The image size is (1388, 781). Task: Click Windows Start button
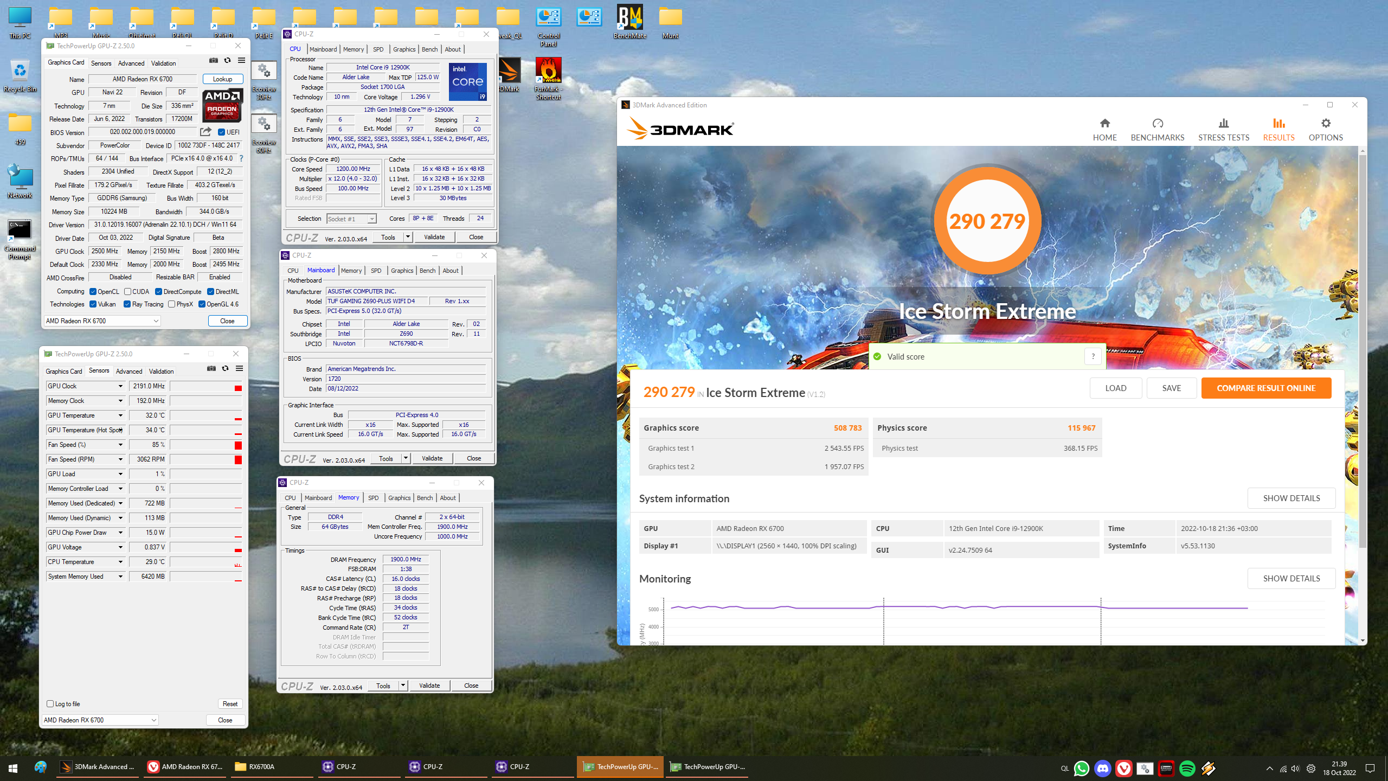coord(13,768)
